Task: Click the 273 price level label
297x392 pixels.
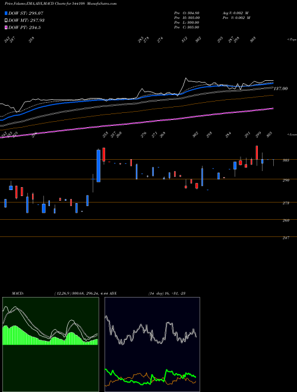Action: pyautogui.click(x=286, y=203)
